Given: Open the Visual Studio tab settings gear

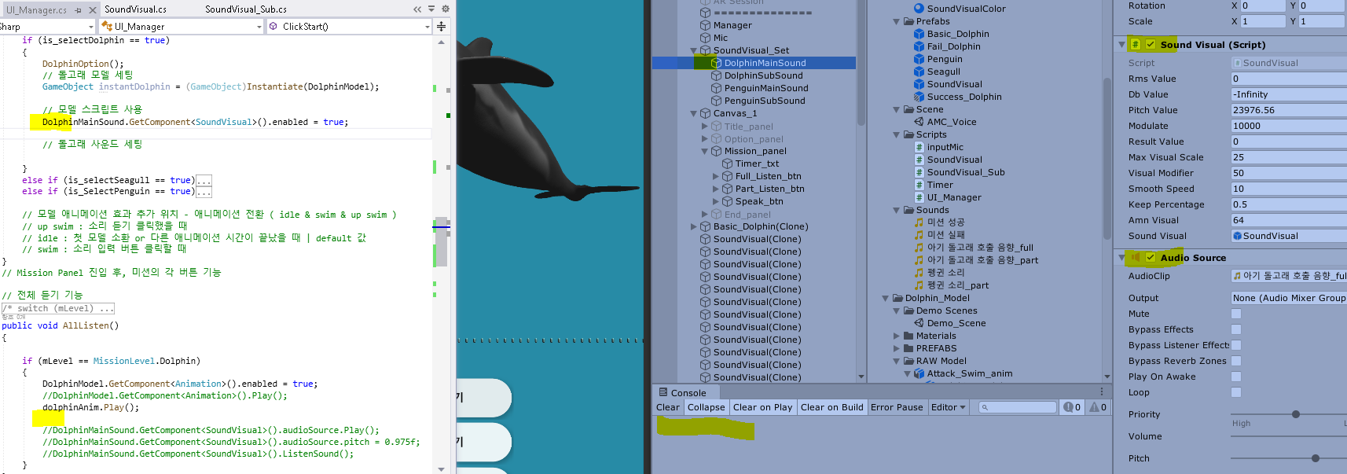Looking at the screenshot, I should point(446,9).
